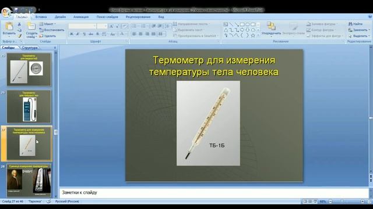Open PowerPoint help question icon
373x209 pixels.
point(370,17)
